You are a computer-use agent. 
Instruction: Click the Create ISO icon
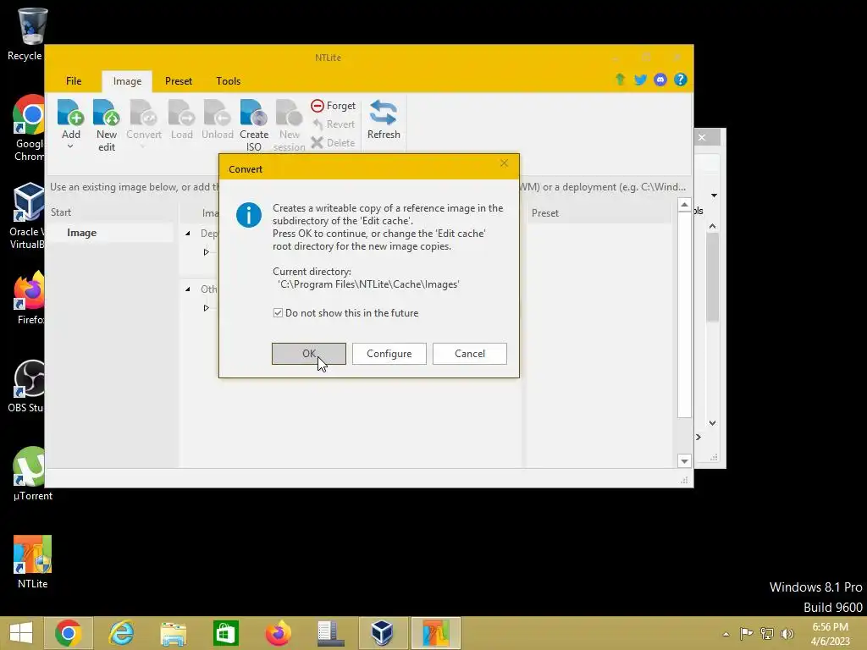pos(254,113)
